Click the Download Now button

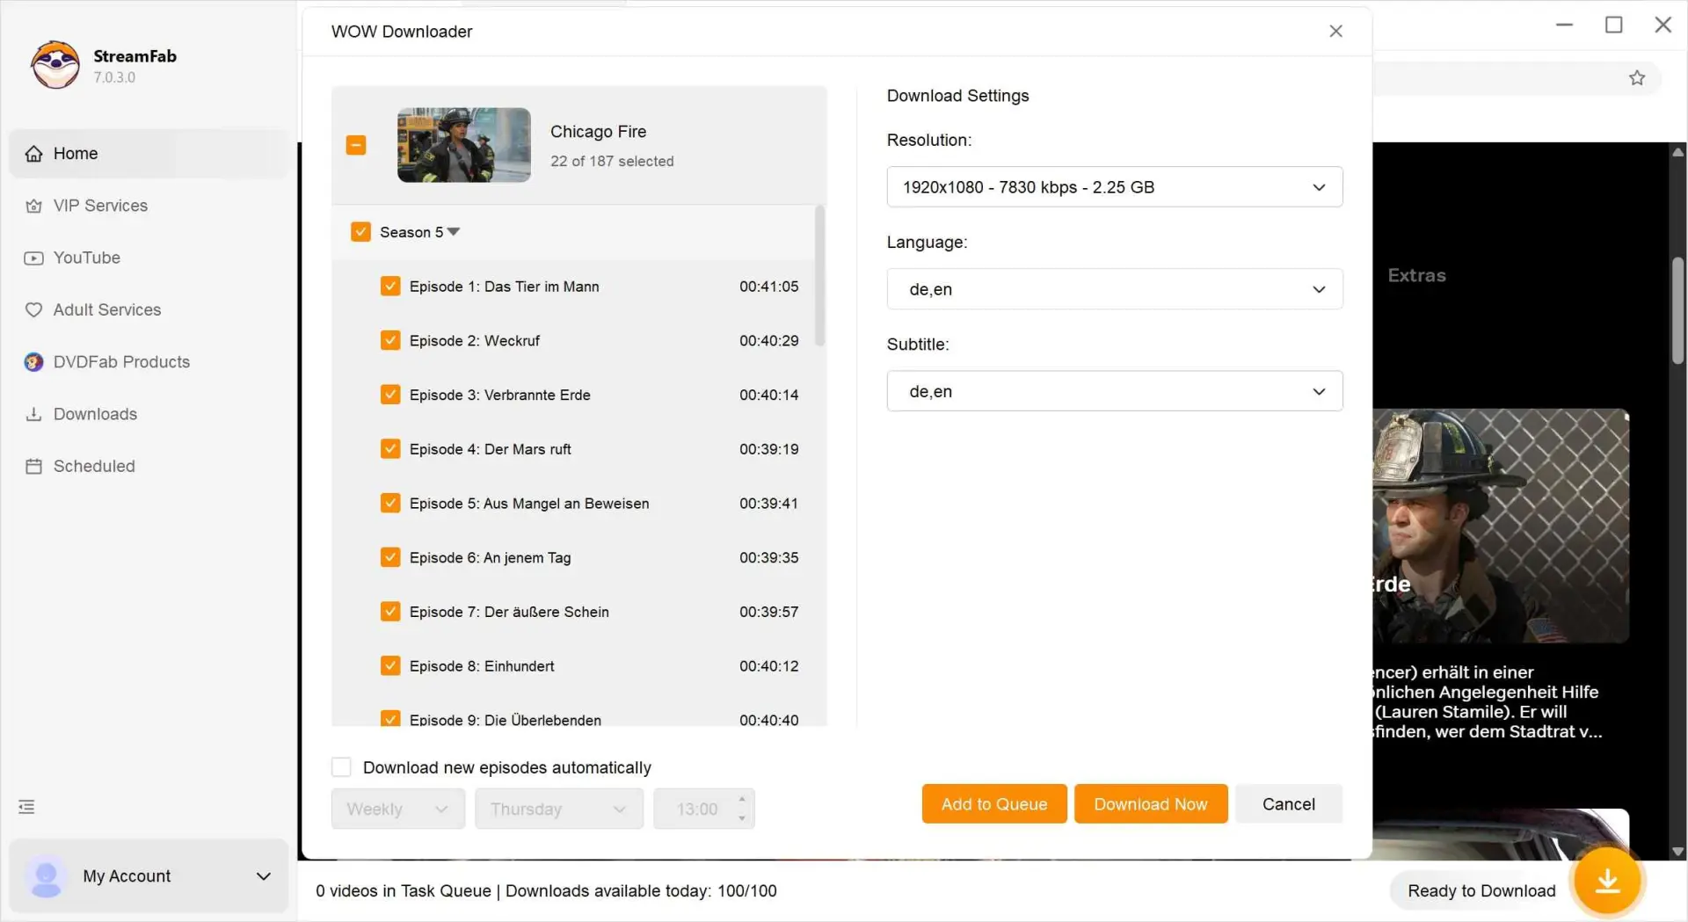pyautogui.click(x=1151, y=804)
